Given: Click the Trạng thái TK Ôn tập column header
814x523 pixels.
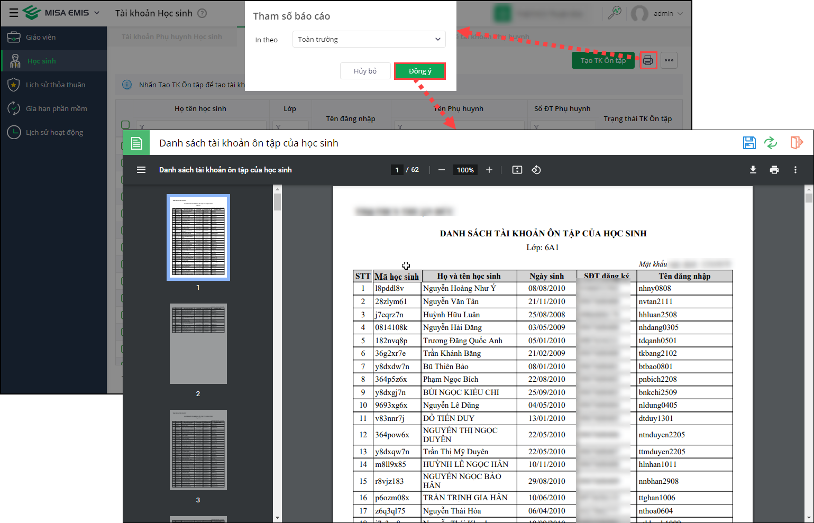Looking at the screenshot, I should pos(638,118).
